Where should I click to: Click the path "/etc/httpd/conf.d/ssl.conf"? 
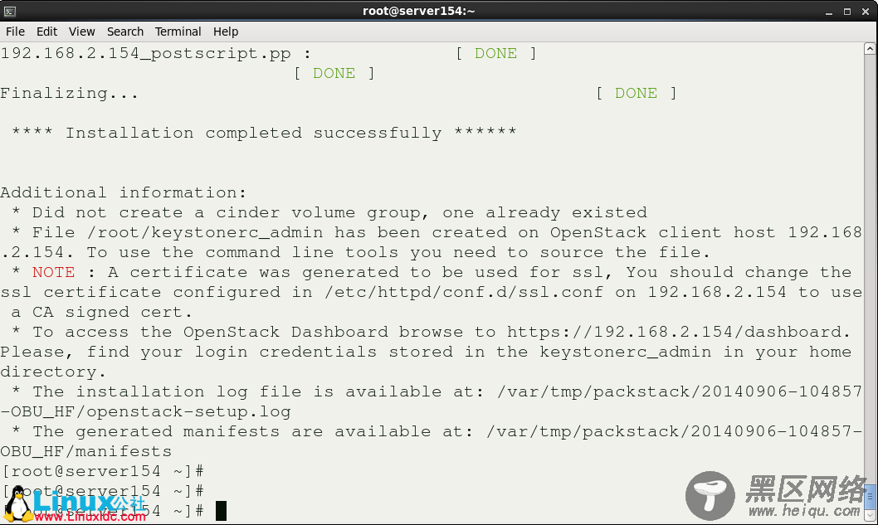(464, 292)
